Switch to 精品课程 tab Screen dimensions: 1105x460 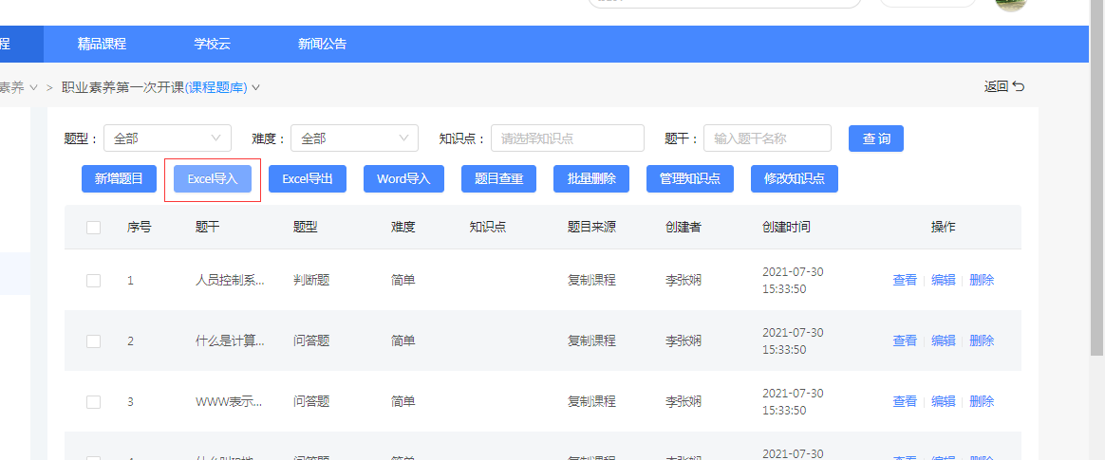click(102, 44)
